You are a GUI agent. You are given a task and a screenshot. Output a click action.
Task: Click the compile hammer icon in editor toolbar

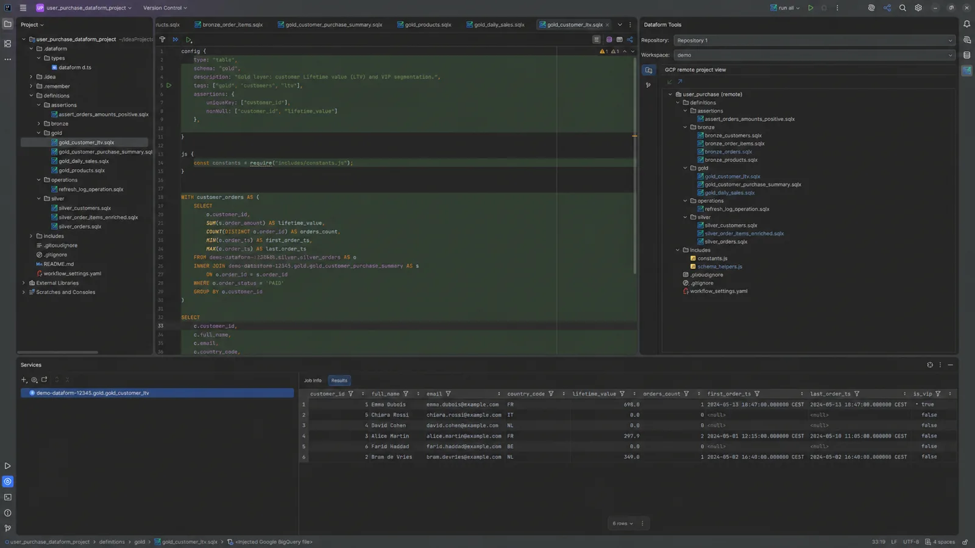coord(162,40)
